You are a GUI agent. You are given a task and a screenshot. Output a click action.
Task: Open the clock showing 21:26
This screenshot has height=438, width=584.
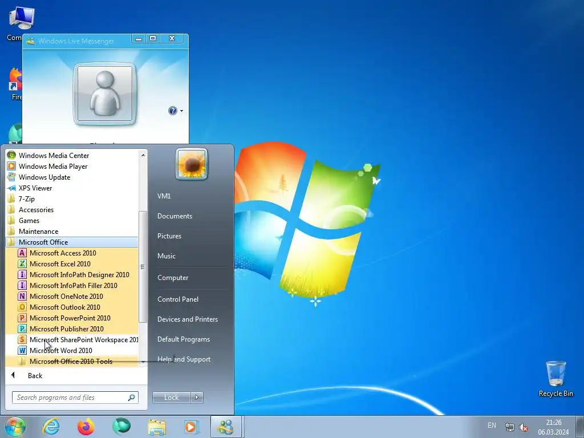(553, 427)
